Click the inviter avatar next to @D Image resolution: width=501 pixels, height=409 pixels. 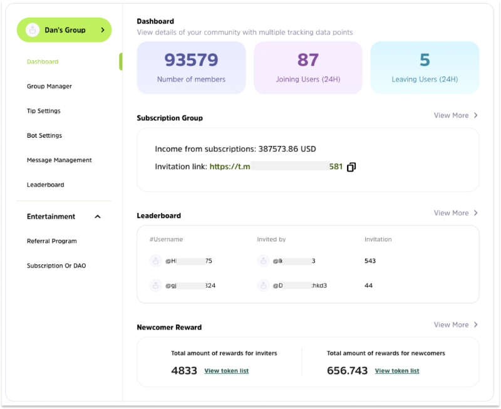coord(263,286)
